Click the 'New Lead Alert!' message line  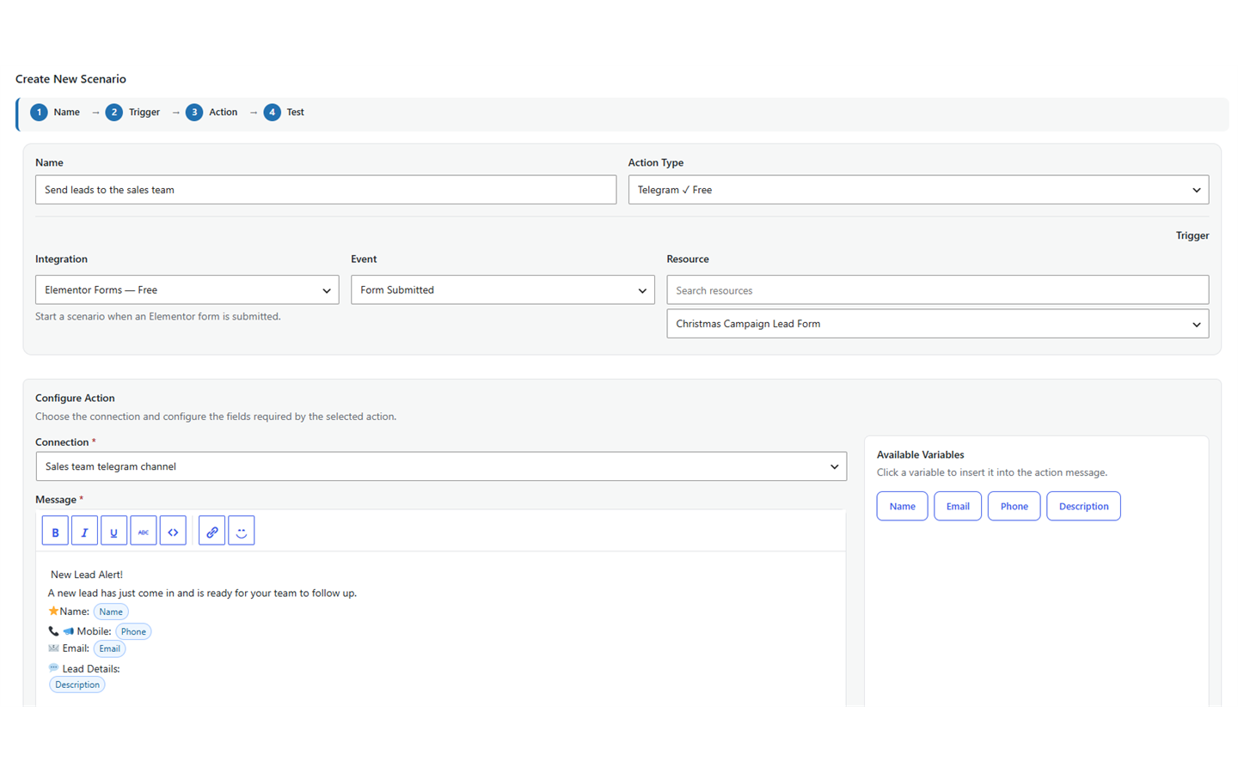pyautogui.click(x=86, y=575)
